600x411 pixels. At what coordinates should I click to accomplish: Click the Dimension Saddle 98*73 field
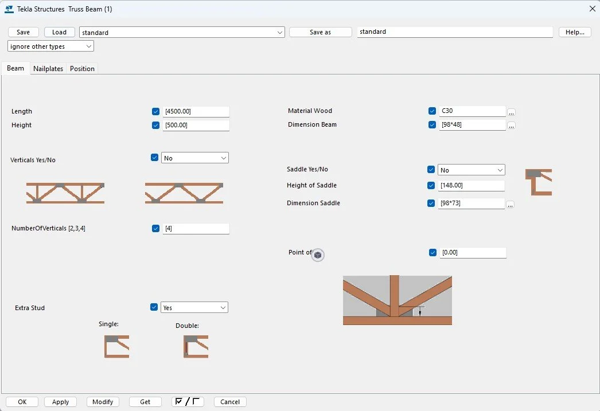pyautogui.click(x=472, y=203)
